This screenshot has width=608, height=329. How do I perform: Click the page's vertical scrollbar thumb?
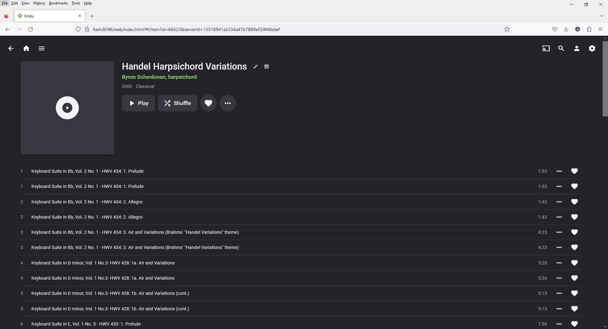(605, 78)
